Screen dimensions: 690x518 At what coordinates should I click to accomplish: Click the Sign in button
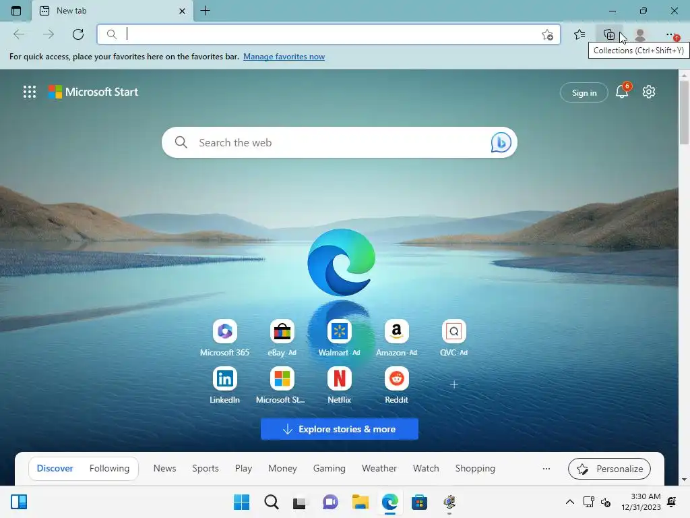584,92
